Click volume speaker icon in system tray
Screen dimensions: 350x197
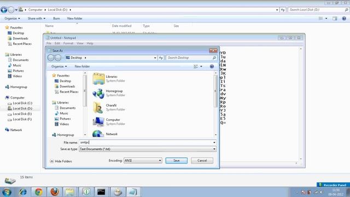coord(321,192)
